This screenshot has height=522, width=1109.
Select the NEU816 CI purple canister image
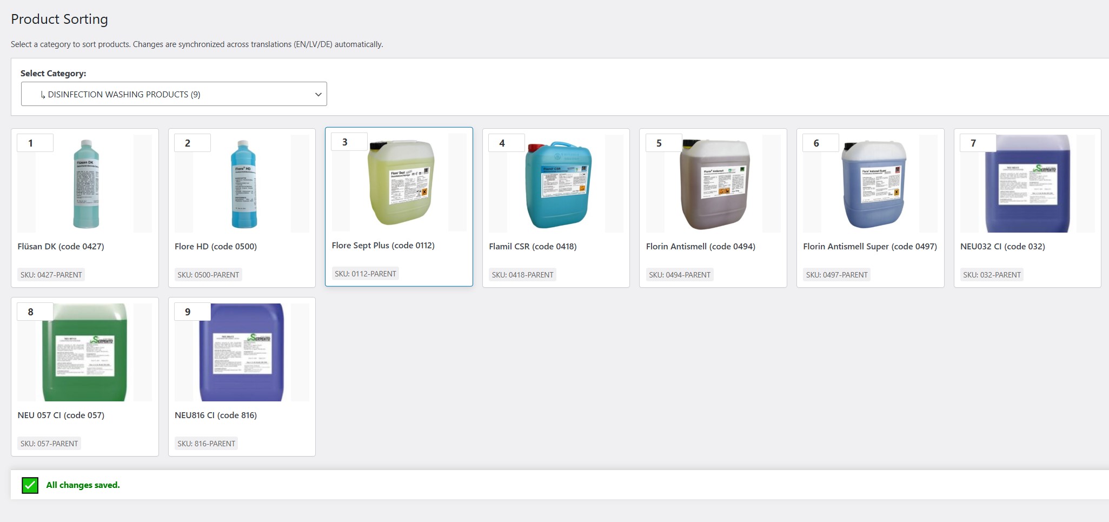click(242, 353)
